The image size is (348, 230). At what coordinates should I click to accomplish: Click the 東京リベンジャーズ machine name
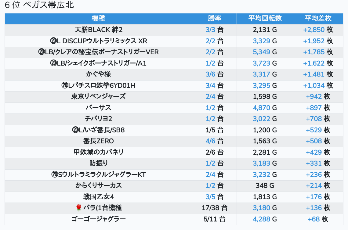click(x=98, y=97)
